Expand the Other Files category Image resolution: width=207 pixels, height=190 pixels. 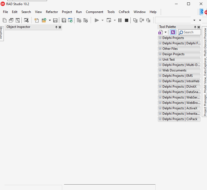160,49
